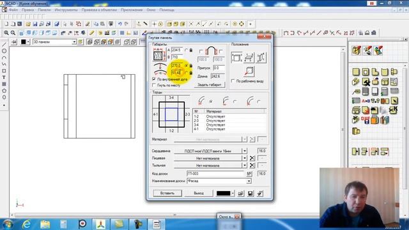Select the text T tool in left toolbar

(4, 77)
